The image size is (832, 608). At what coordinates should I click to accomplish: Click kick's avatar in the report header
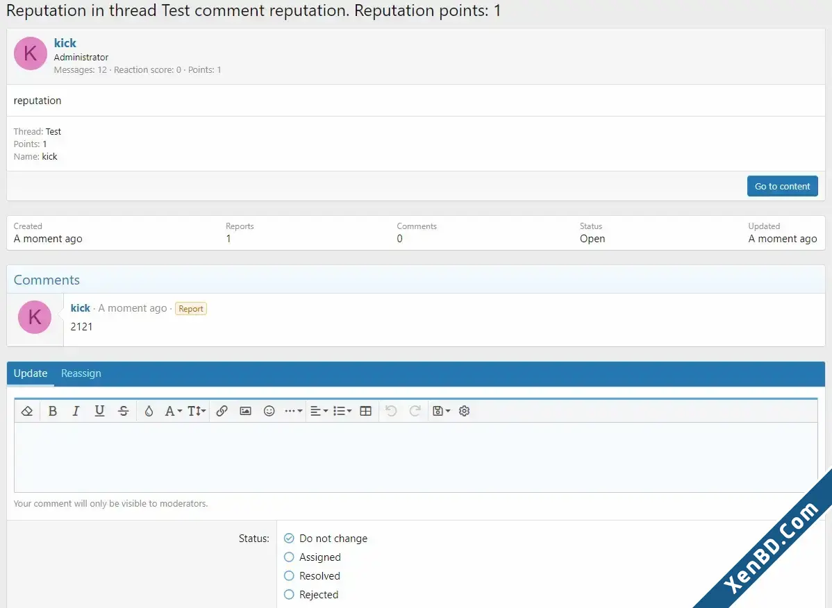[x=31, y=53]
